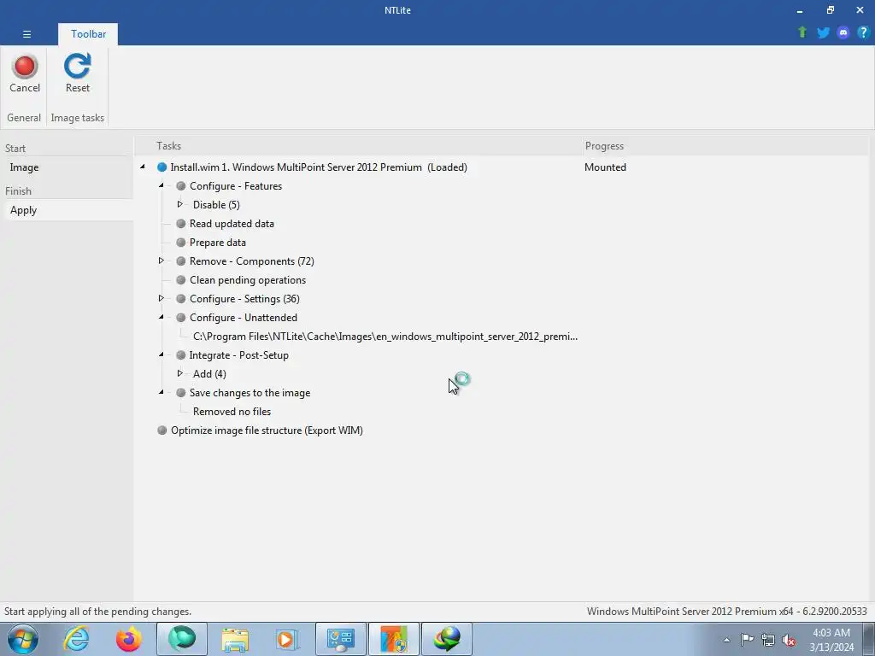This screenshot has height=656, width=875.
Task: Click the NTLite taskbar button
Action: coord(394,639)
